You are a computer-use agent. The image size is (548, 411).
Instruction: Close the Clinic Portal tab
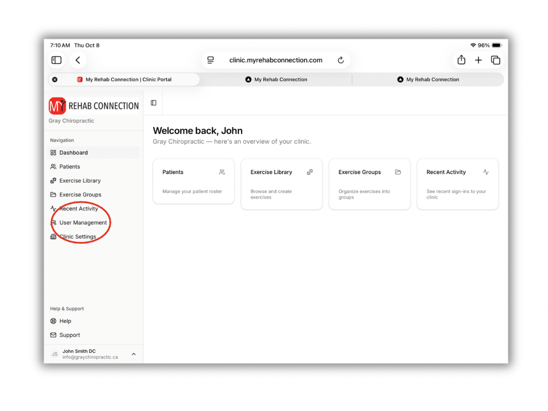(x=55, y=79)
